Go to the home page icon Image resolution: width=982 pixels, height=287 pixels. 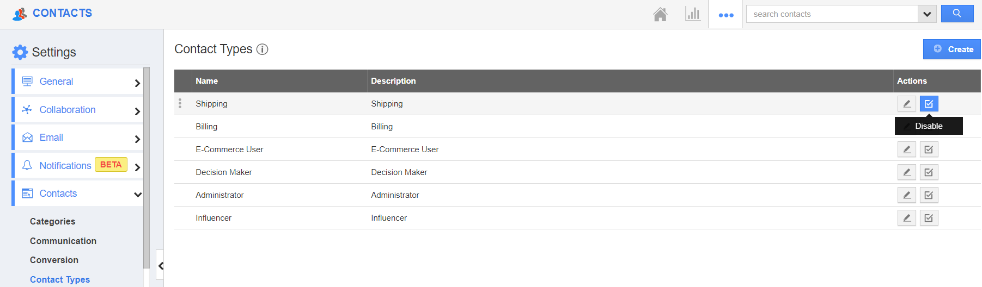point(660,14)
